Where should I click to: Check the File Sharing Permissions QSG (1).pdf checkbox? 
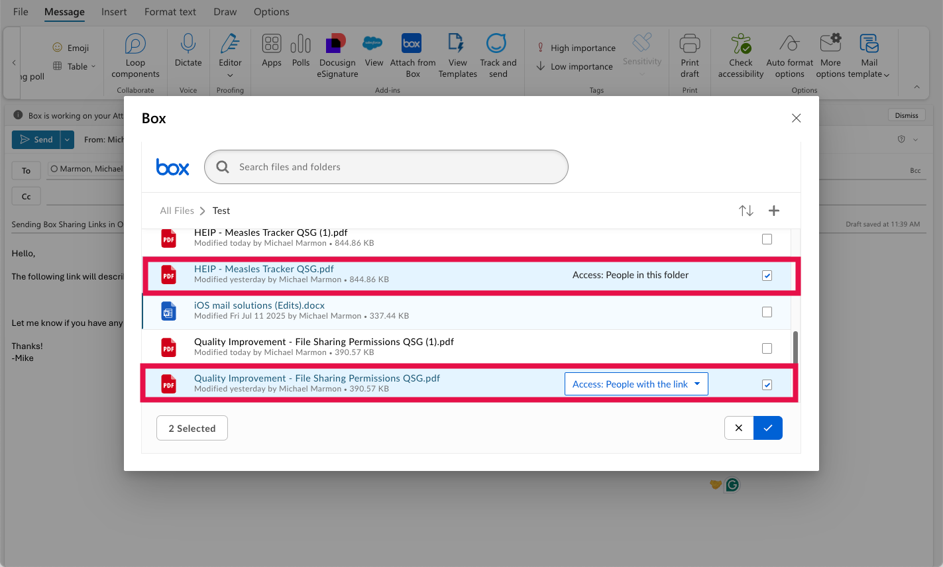(767, 348)
